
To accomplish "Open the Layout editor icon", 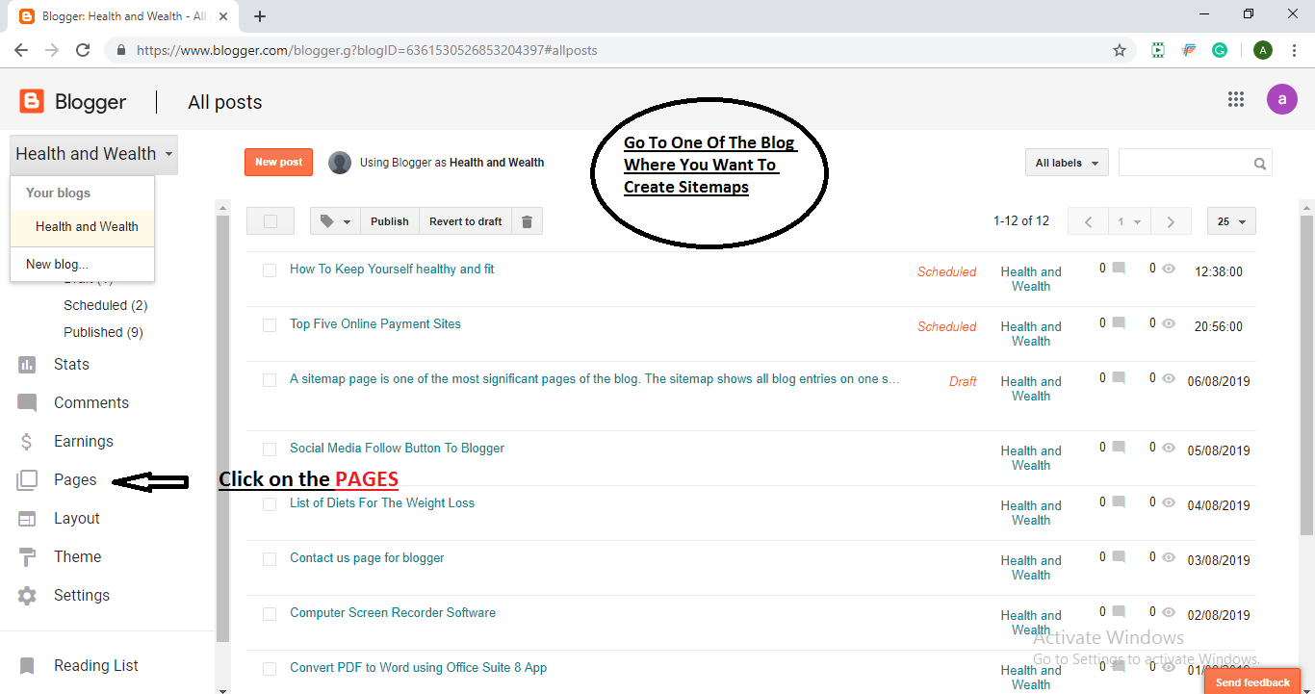I will tap(28, 518).
